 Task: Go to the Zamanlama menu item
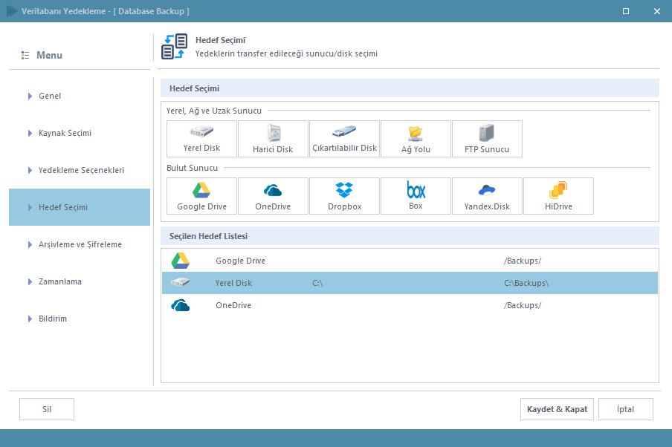click(x=60, y=281)
